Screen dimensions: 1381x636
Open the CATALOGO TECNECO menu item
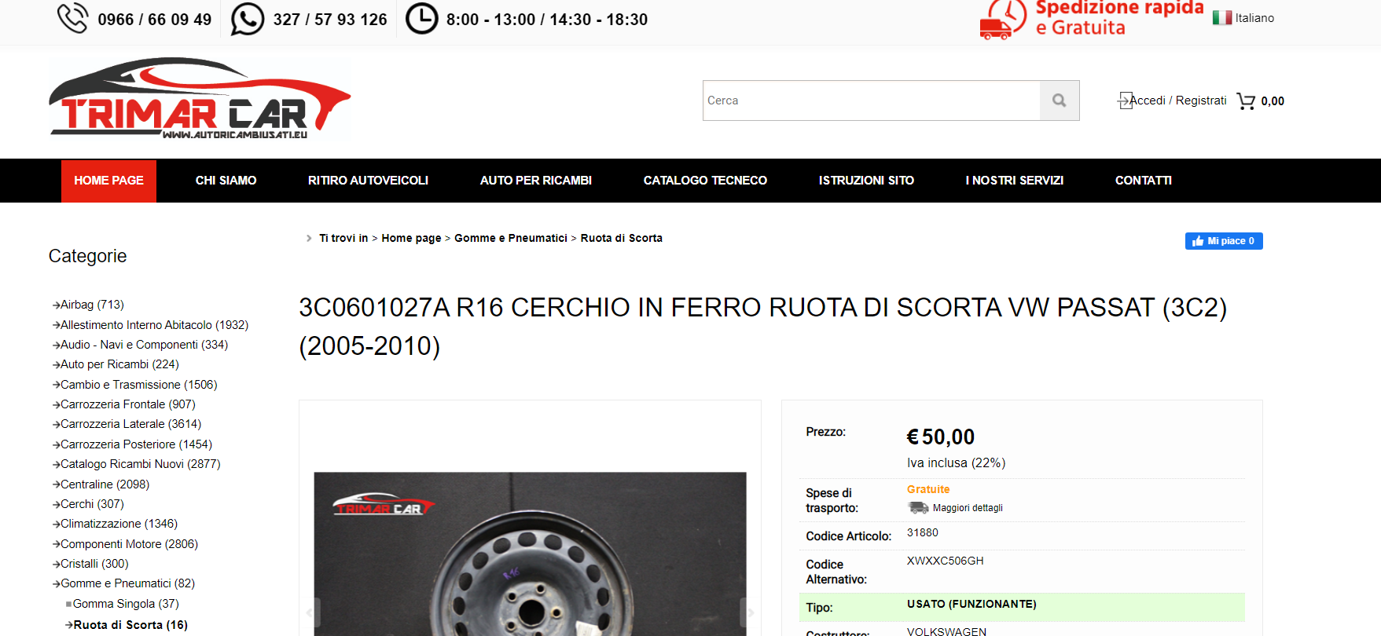coord(705,181)
